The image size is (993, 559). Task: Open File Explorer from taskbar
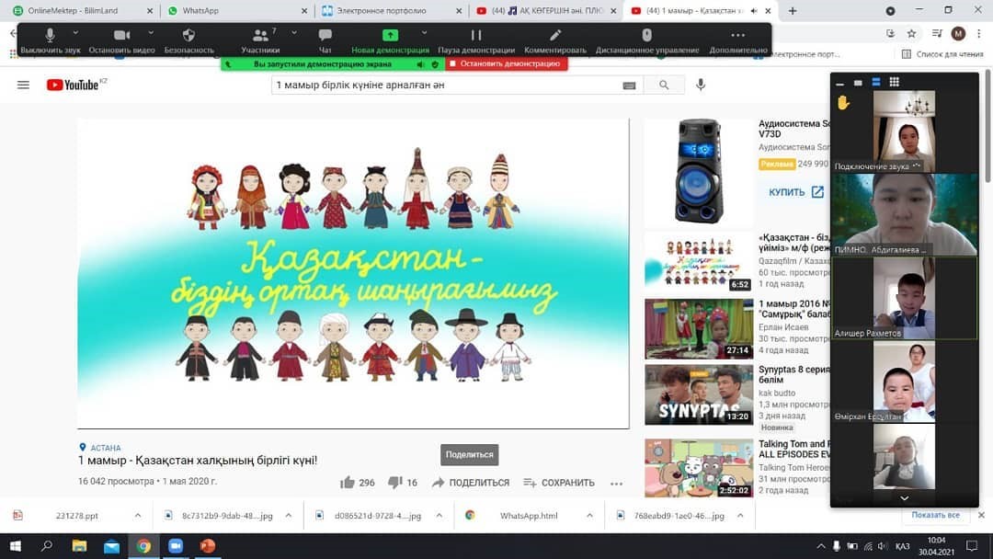tap(79, 546)
